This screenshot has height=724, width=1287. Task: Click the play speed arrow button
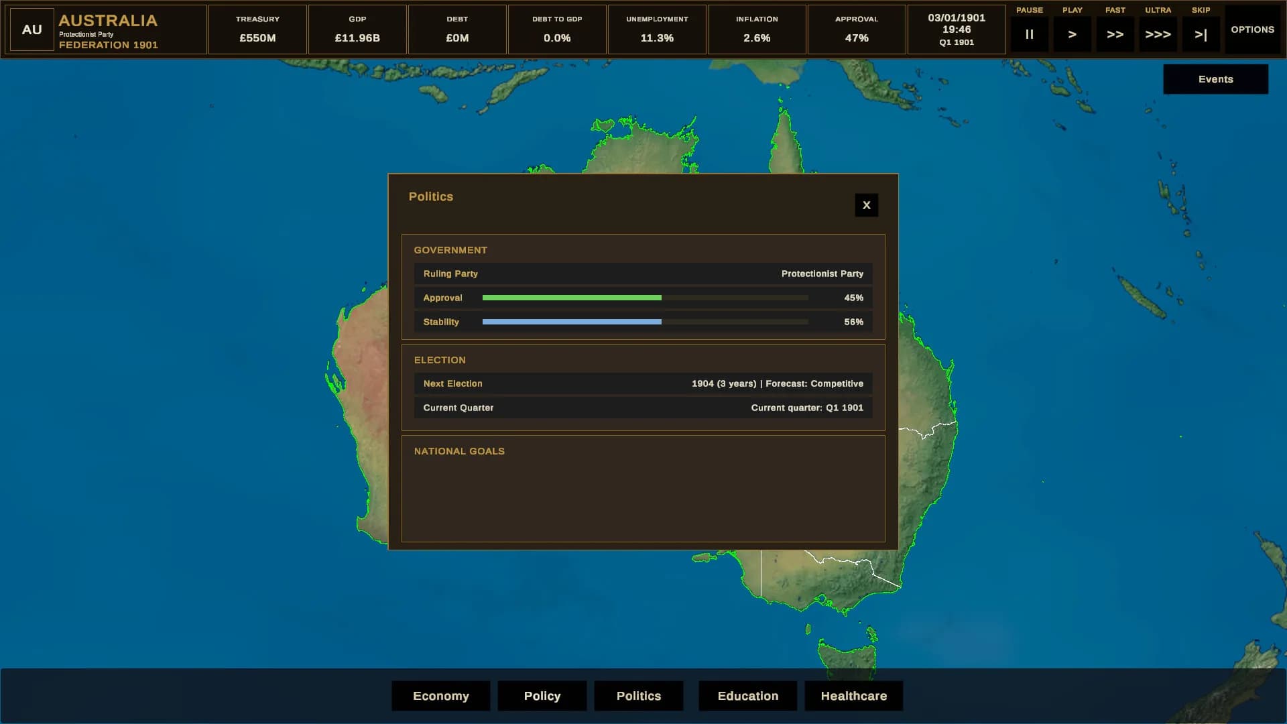[x=1072, y=34]
